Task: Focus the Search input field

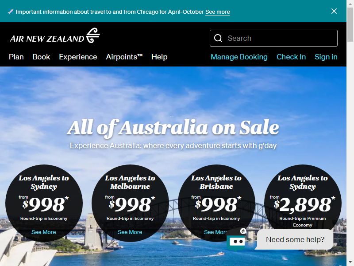Action: (x=273, y=38)
